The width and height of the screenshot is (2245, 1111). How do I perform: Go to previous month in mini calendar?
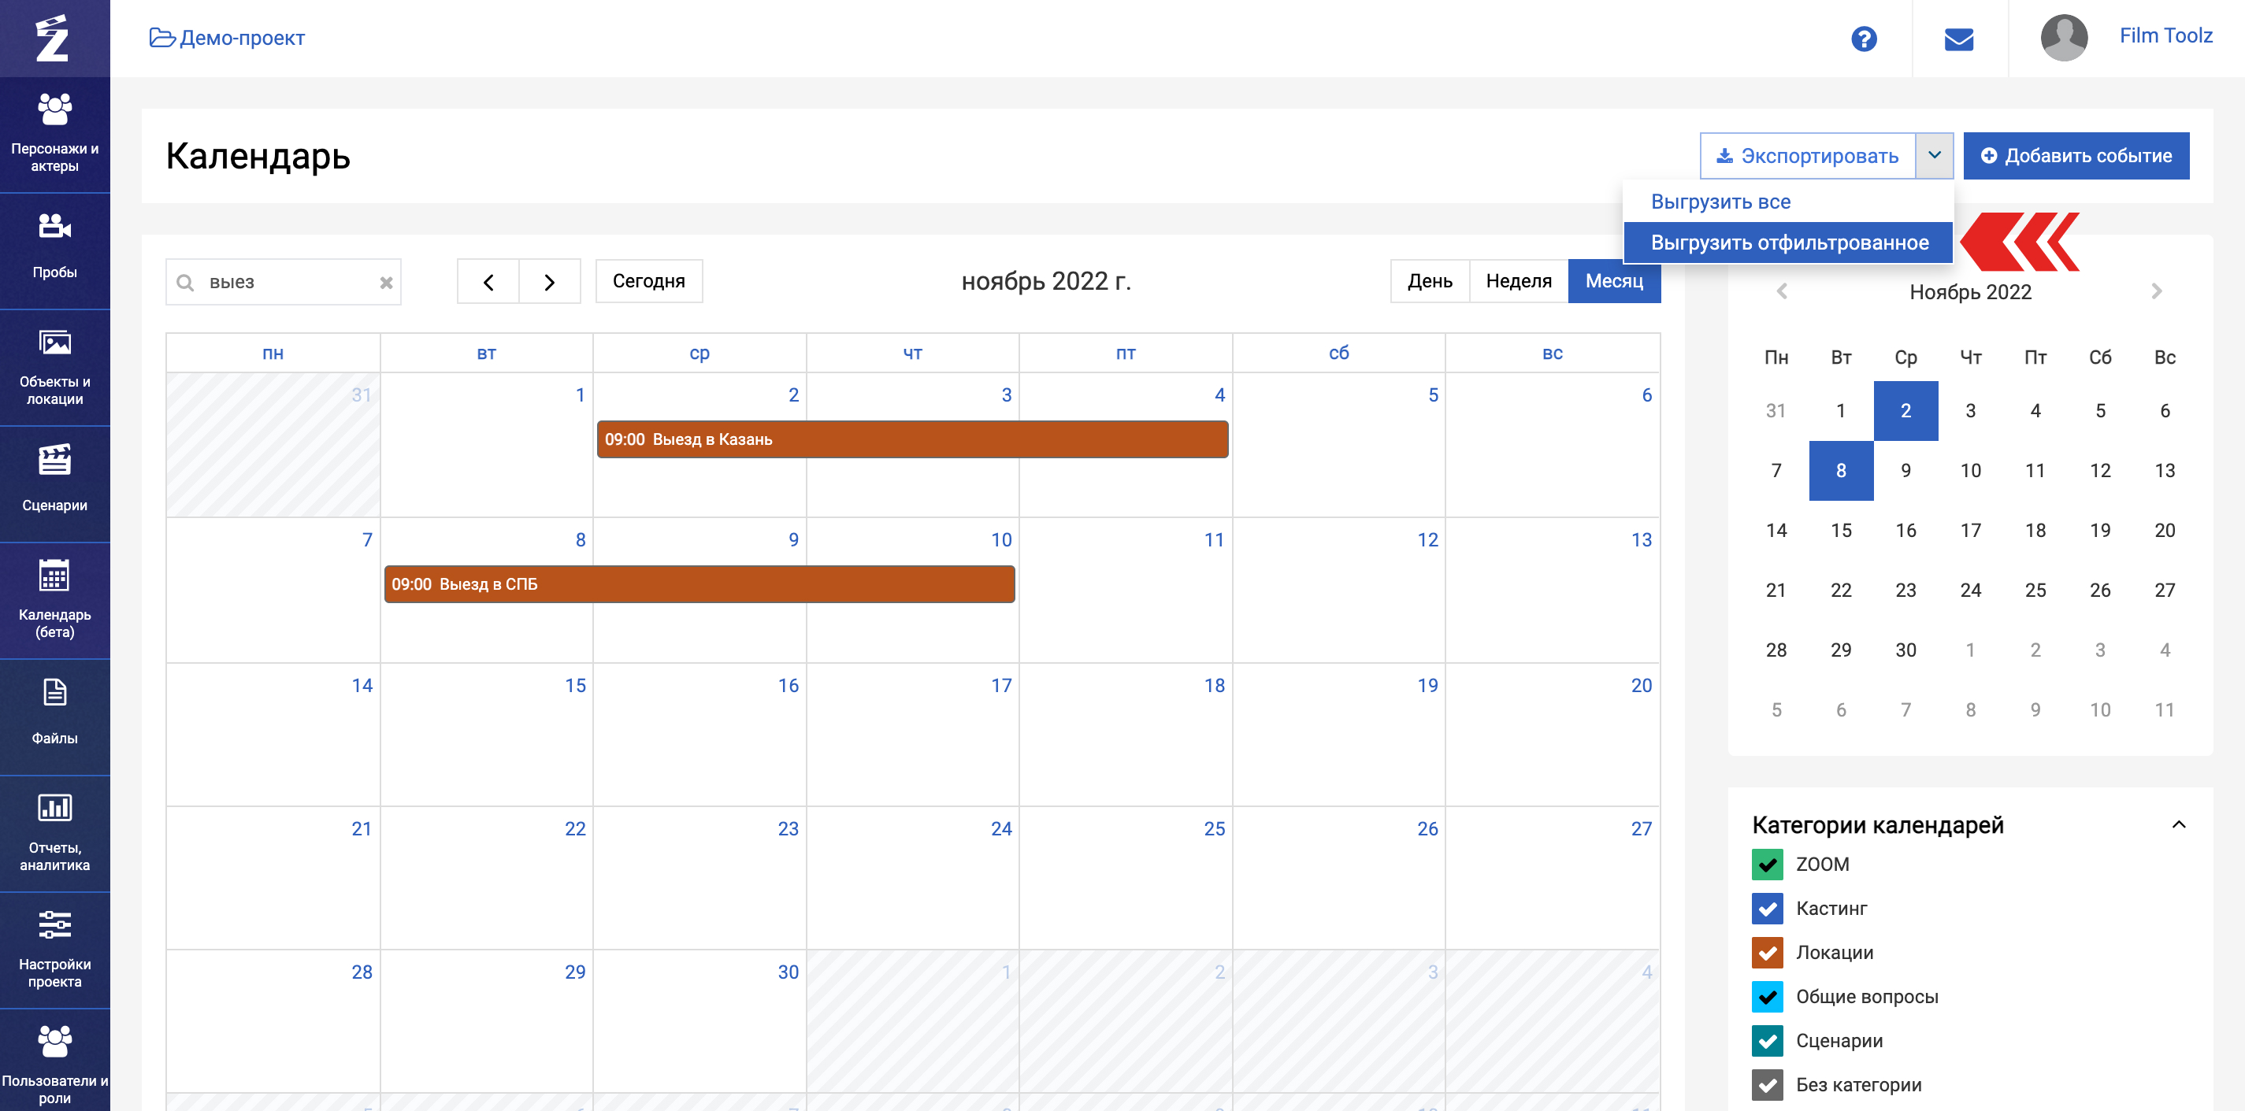click(x=1781, y=291)
